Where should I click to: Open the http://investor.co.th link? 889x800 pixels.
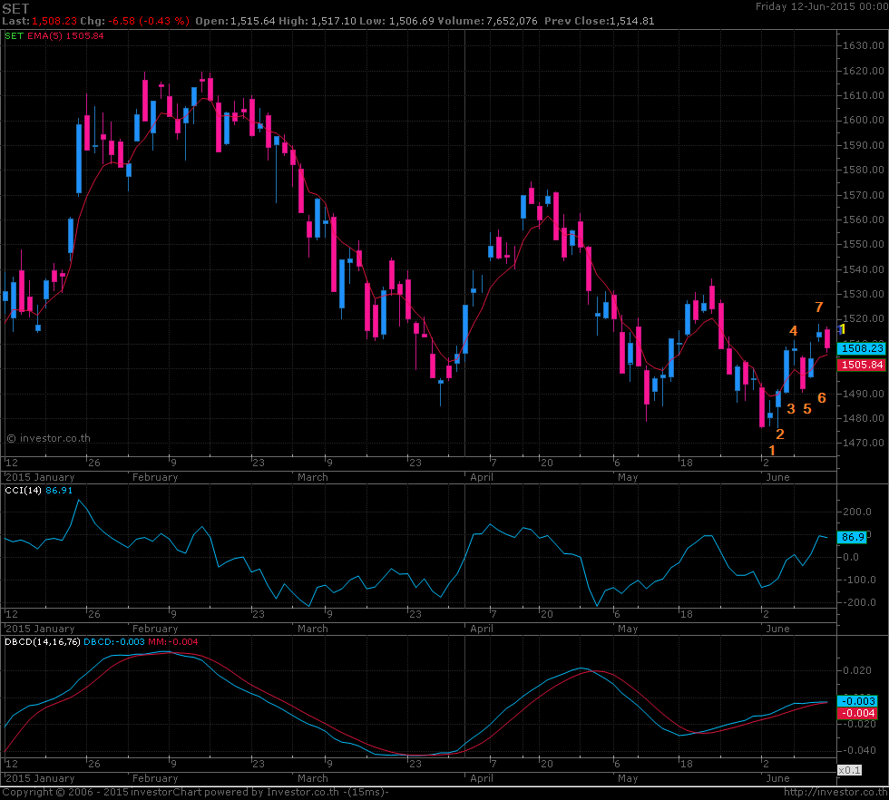833,793
